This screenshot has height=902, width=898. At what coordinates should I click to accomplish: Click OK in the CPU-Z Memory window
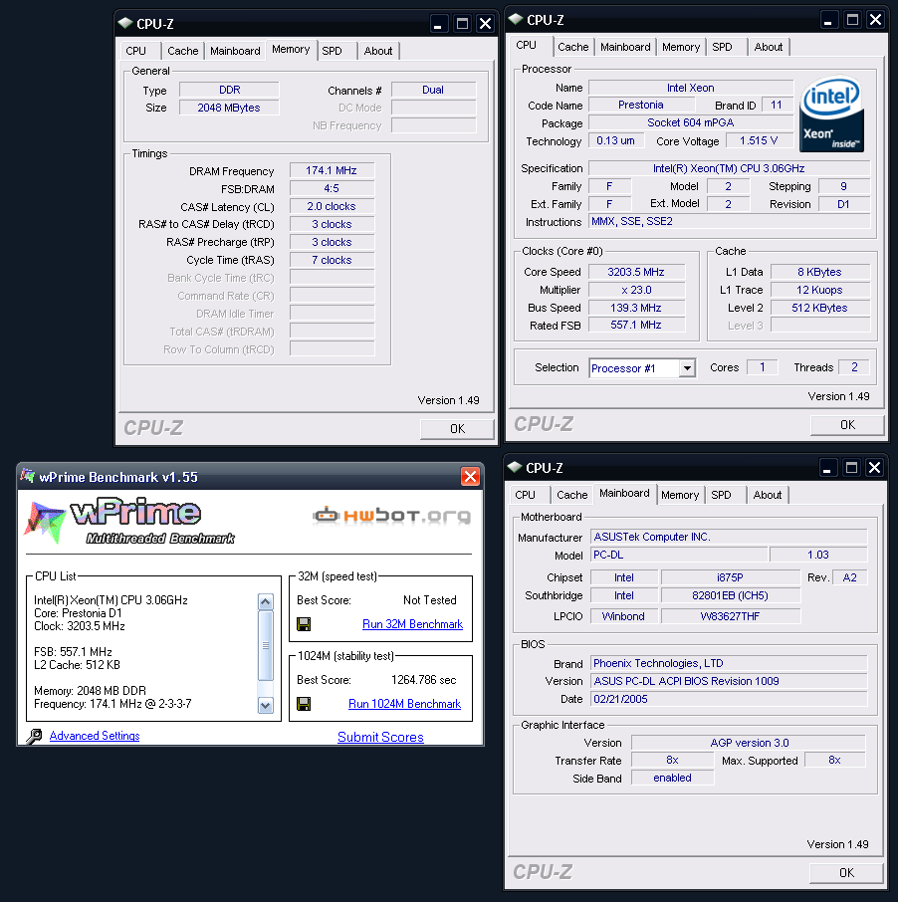coord(457,428)
